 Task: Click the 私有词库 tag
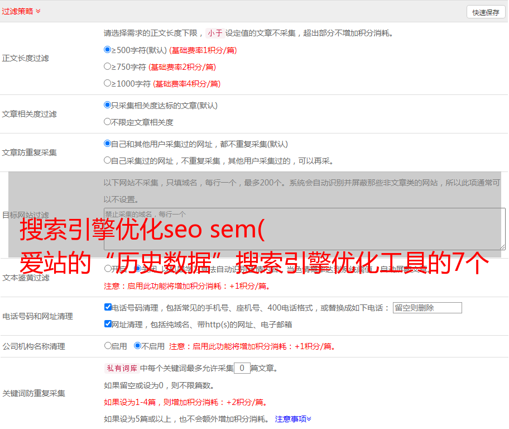[122, 368]
